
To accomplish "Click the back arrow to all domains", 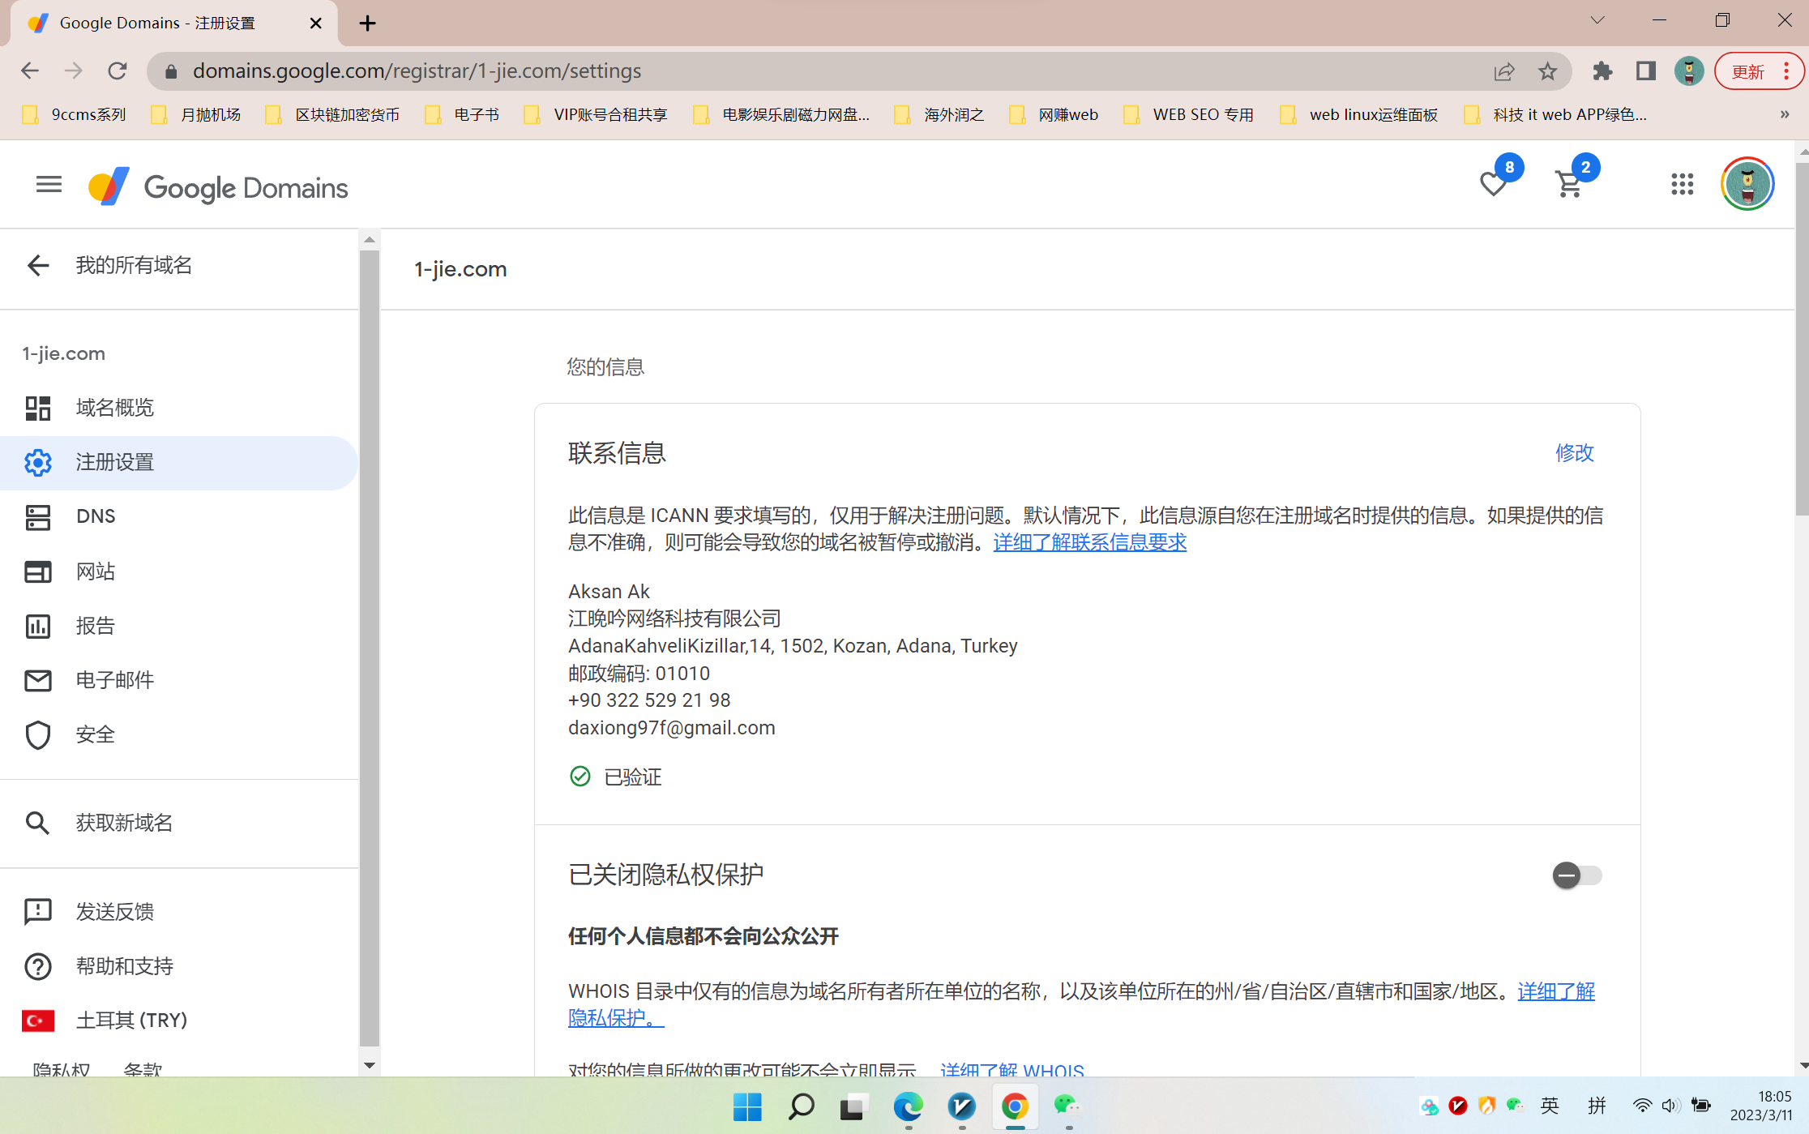I will click(38, 265).
